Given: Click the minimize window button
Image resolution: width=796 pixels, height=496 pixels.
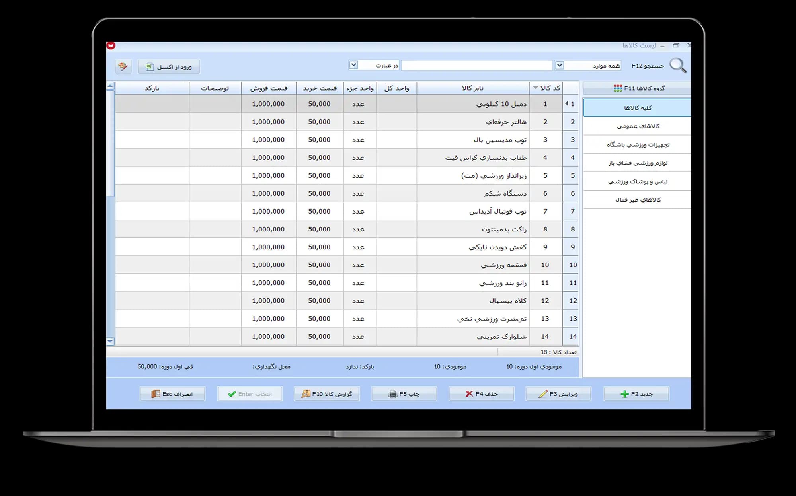Looking at the screenshot, I should [x=662, y=46].
